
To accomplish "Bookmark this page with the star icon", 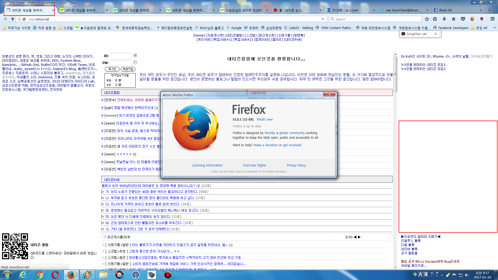I will click(427, 19).
